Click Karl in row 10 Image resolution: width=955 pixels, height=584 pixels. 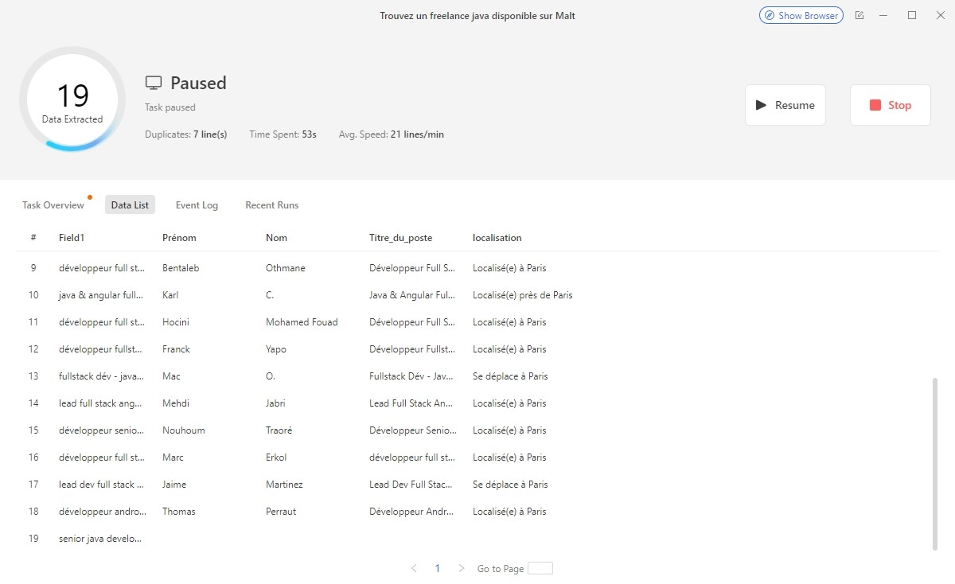[x=170, y=295]
